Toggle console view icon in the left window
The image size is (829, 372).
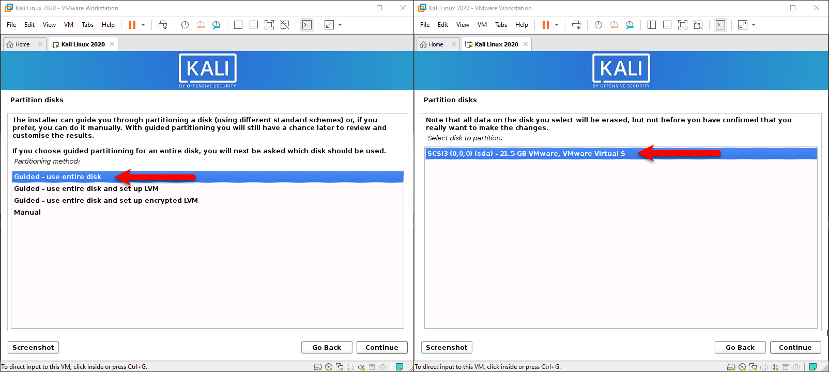click(307, 25)
